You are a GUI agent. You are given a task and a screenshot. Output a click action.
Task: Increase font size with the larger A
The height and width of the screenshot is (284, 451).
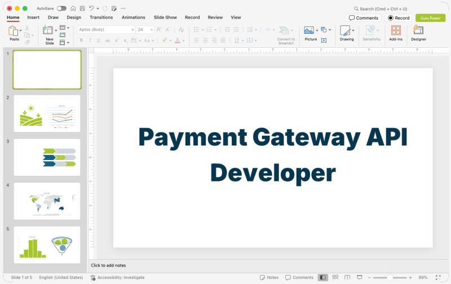[x=159, y=29]
